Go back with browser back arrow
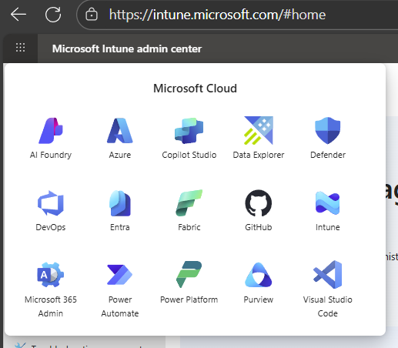398x348 pixels. click(x=18, y=14)
